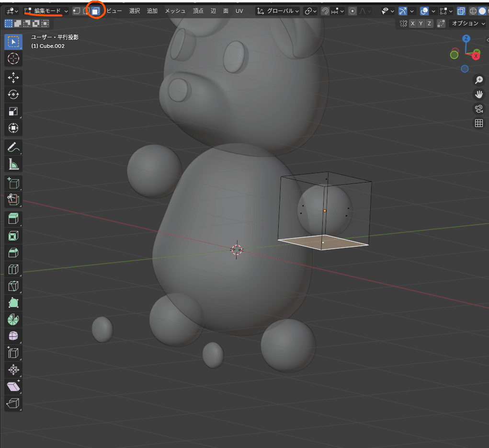The width and height of the screenshot is (489, 448).
Task: Choose the Spin tool
Action: point(13,320)
